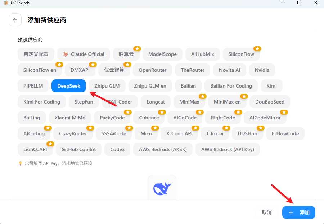Pick 优云智算 provider preset
Image resolution: width=324 pixels, height=224 pixels.
(x=114, y=70)
